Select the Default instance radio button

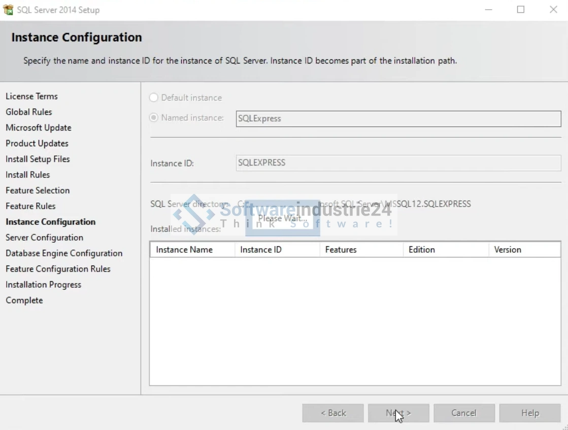[x=154, y=97]
